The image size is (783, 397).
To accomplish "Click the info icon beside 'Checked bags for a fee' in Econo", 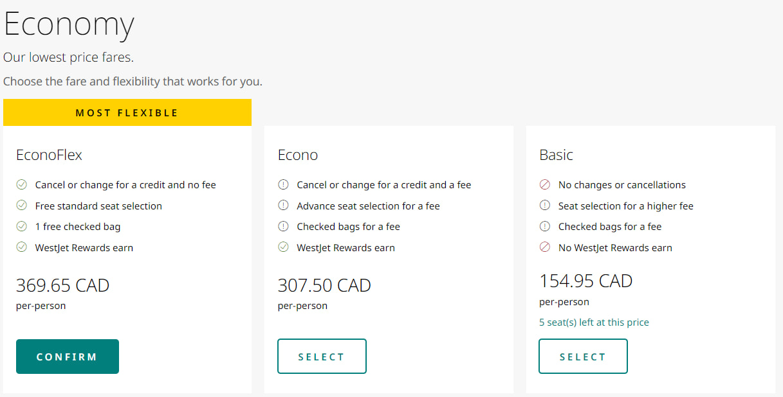I will pos(283,226).
